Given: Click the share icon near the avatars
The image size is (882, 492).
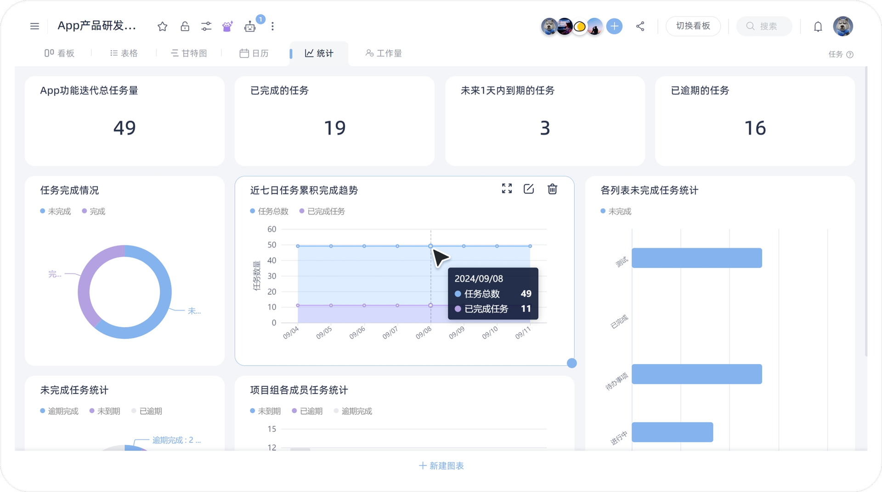Looking at the screenshot, I should coord(640,26).
